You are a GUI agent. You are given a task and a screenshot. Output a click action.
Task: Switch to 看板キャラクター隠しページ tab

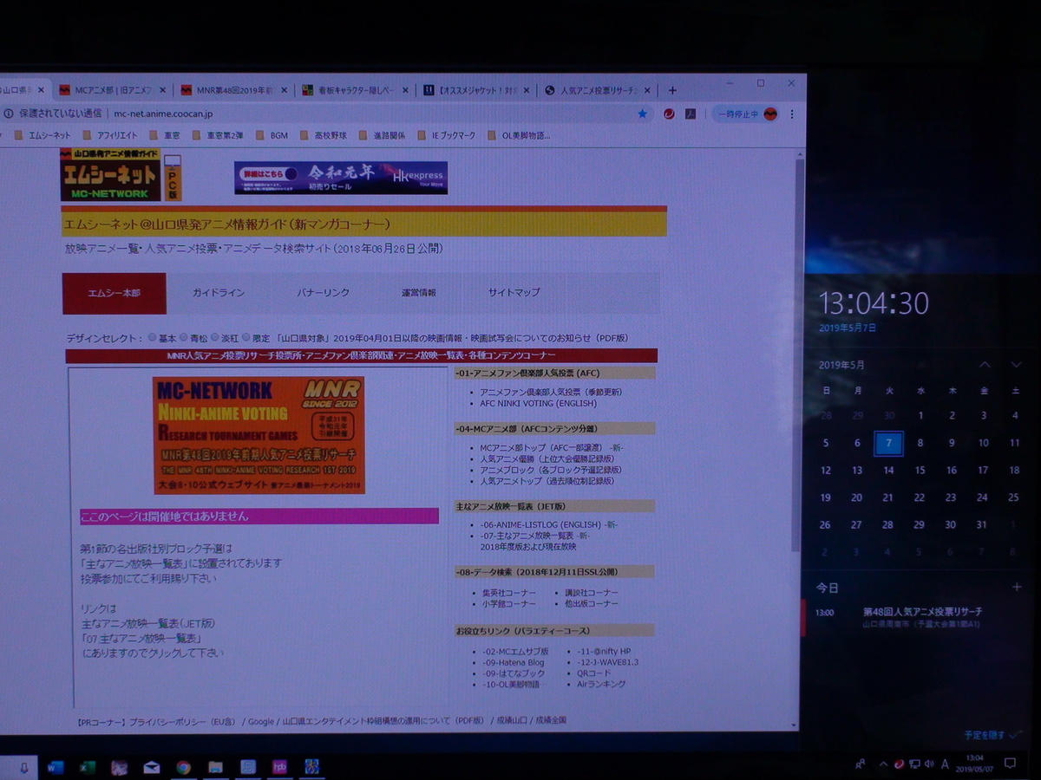point(354,90)
